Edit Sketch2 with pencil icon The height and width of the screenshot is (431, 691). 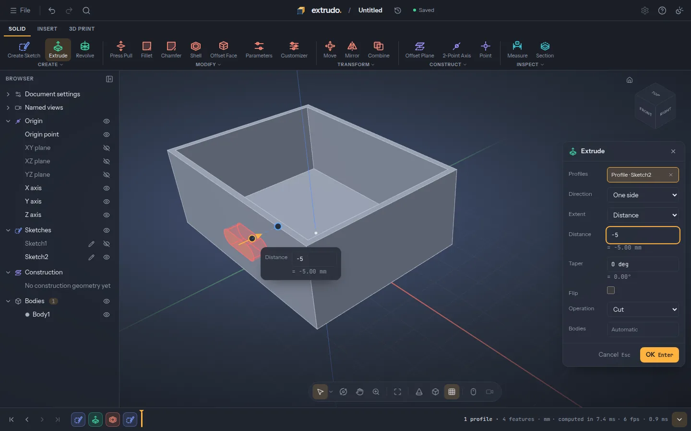pos(91,257)
